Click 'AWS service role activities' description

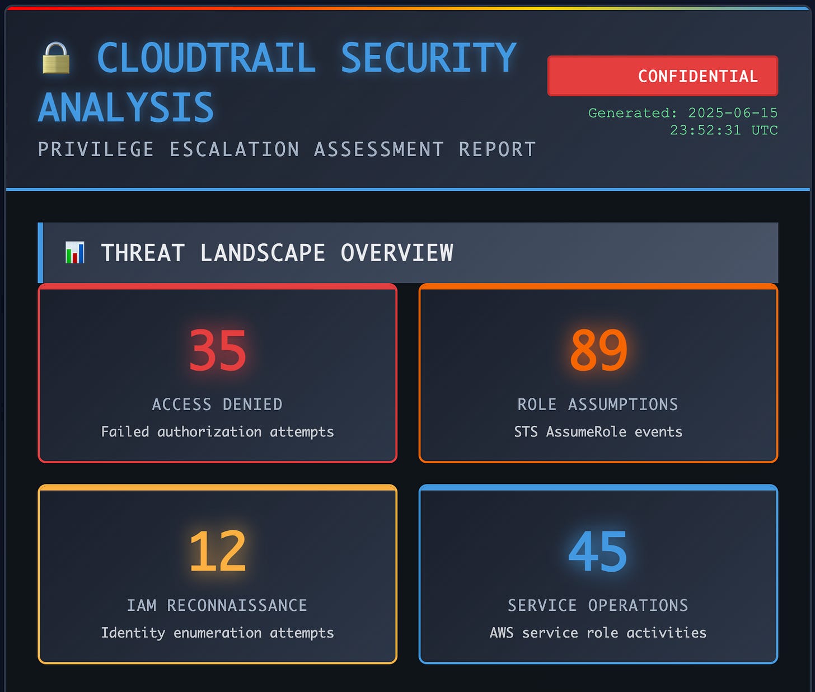598,633
